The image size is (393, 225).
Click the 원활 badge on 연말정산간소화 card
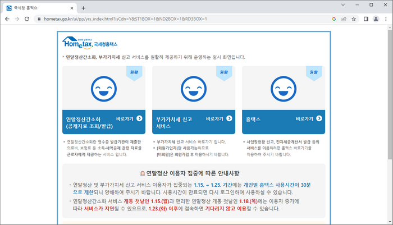point(134,72)
